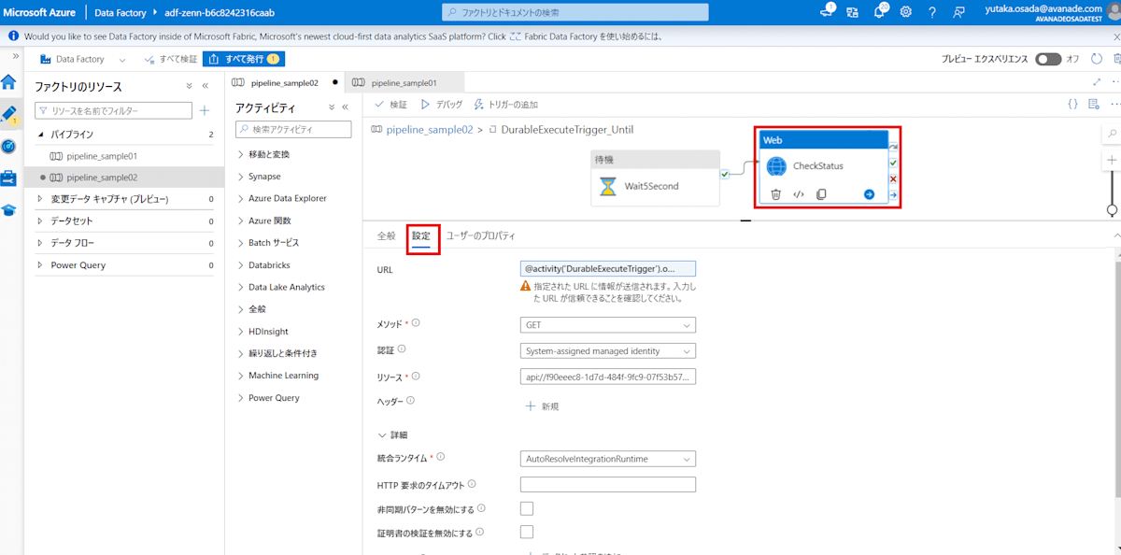Open the Author pencil hub icon
This screenshot has height=555, width=1121.
[8, 114]
